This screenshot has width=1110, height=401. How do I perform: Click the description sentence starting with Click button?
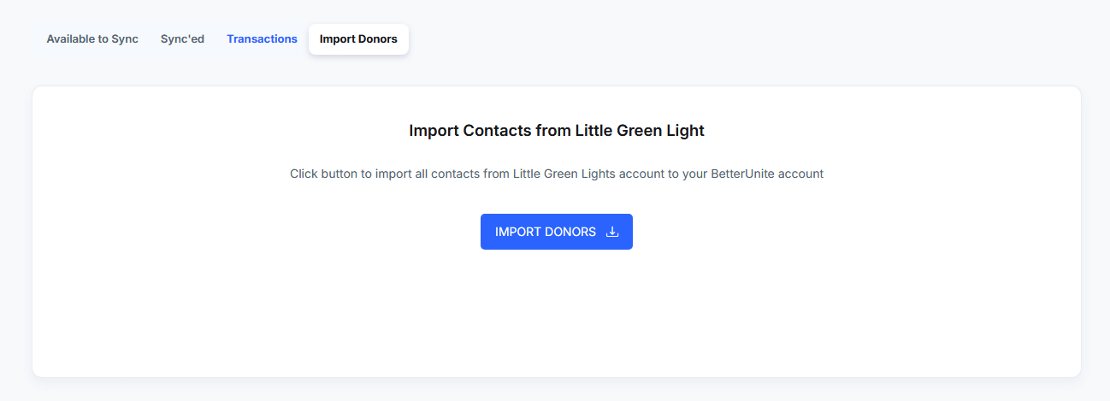[x=557, y=174]
